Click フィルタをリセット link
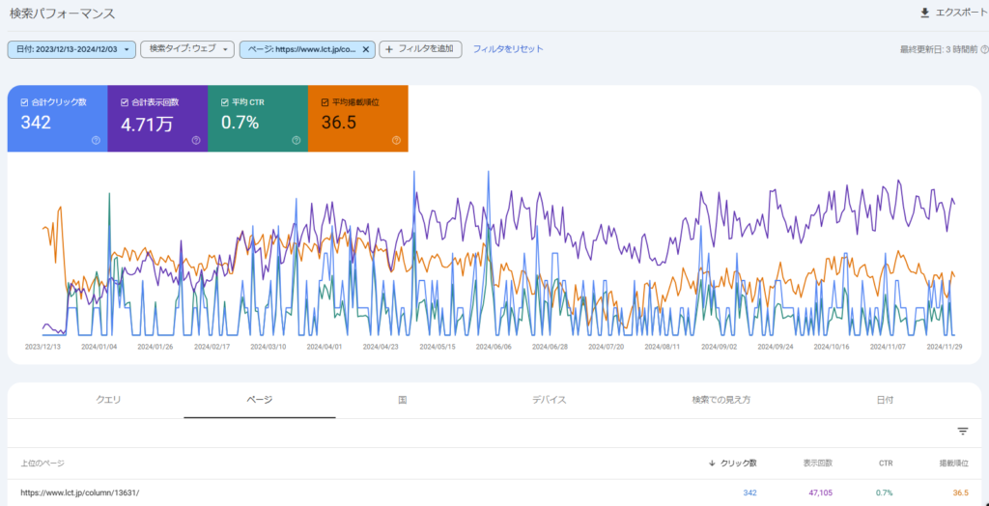Screen dimensions: 989x506 [x=508, y=48]
